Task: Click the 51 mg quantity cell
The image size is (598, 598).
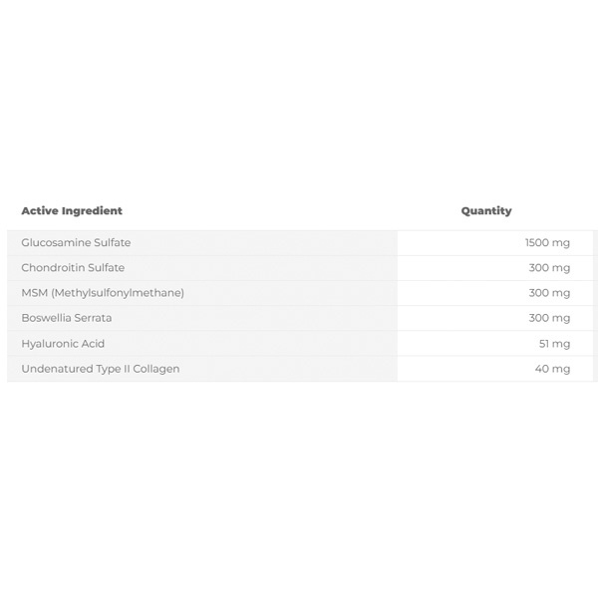Action: pyautogui.click(x=554, y=344)
